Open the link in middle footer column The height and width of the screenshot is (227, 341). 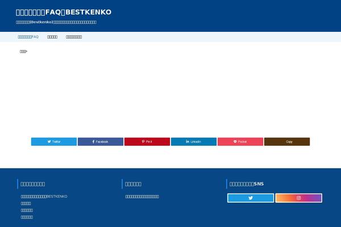click(142, 196)
